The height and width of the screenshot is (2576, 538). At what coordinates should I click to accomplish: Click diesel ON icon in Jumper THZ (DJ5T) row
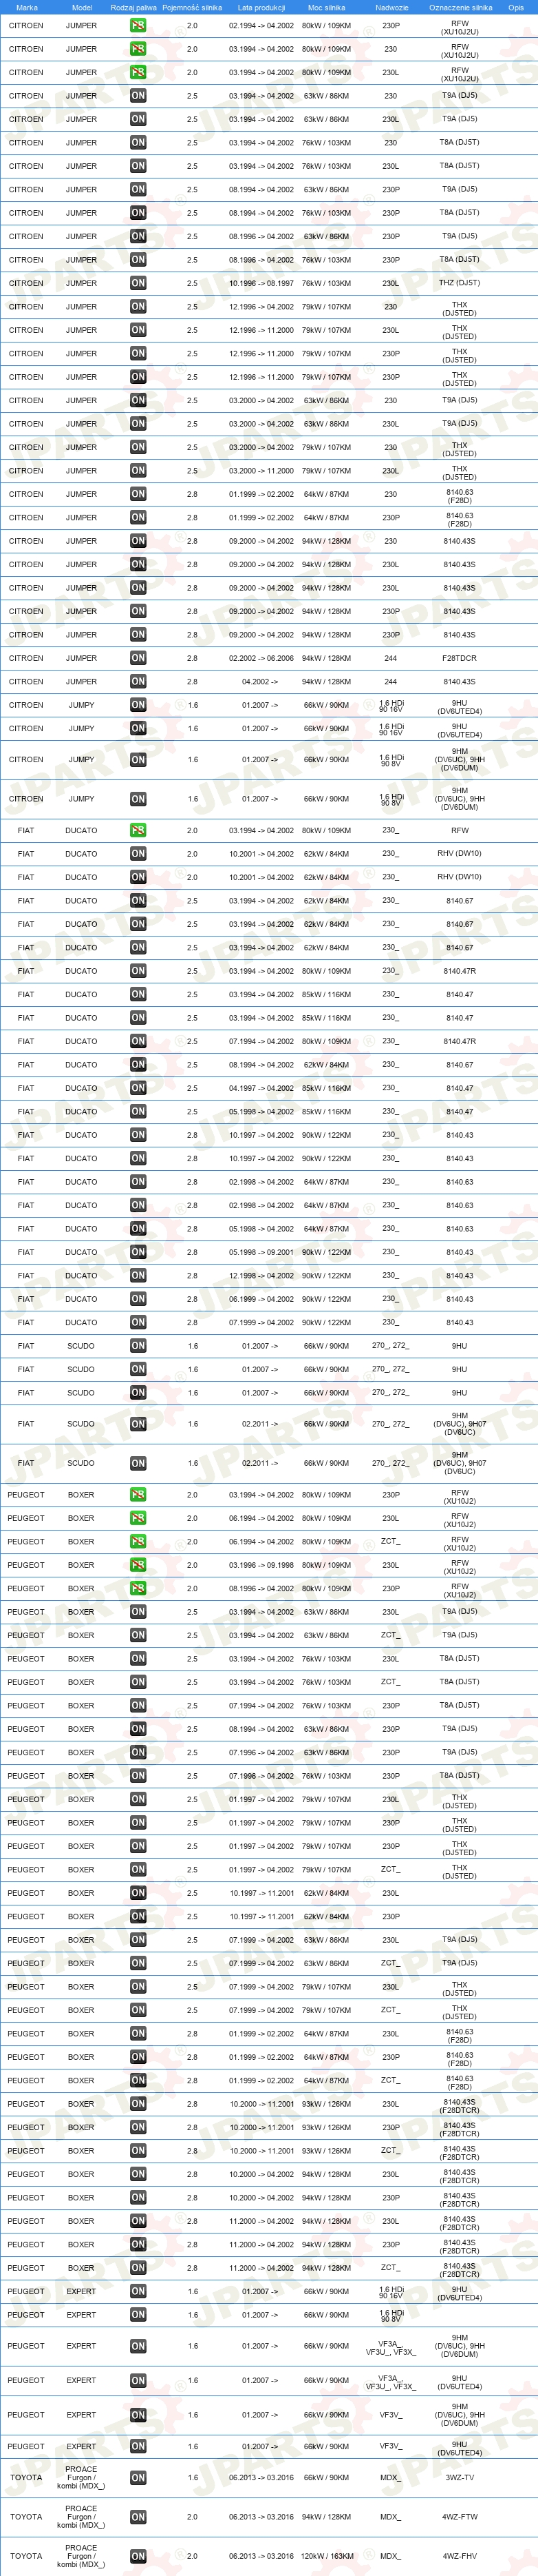pos(138,283)
